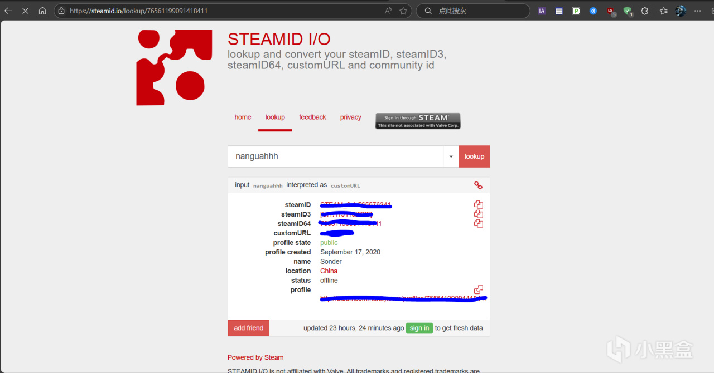Expand the lookup input history dropdown arrow
The width and height of the screenshot is (714, 373).
click(x=451, y=156)
